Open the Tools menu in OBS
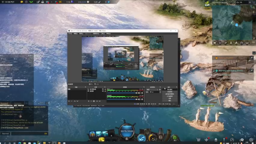256x144 pixels. point(103,34)
